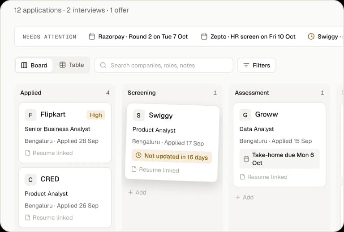Click the Board view columns icon

tap(24, 65)
